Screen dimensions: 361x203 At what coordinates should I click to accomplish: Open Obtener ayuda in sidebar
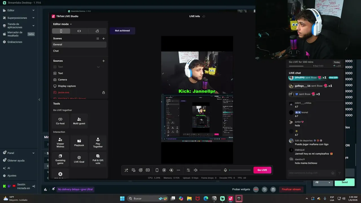tap(14, 161)
